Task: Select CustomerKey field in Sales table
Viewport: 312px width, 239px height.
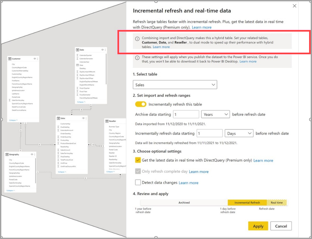Action: (65, 124)
